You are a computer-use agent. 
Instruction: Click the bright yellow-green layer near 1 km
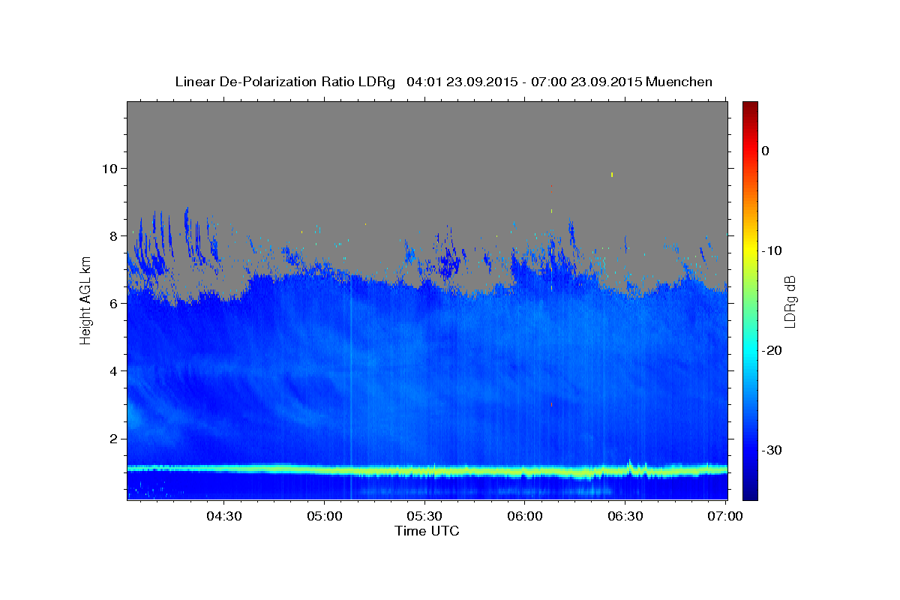click(x=427, y=470)
